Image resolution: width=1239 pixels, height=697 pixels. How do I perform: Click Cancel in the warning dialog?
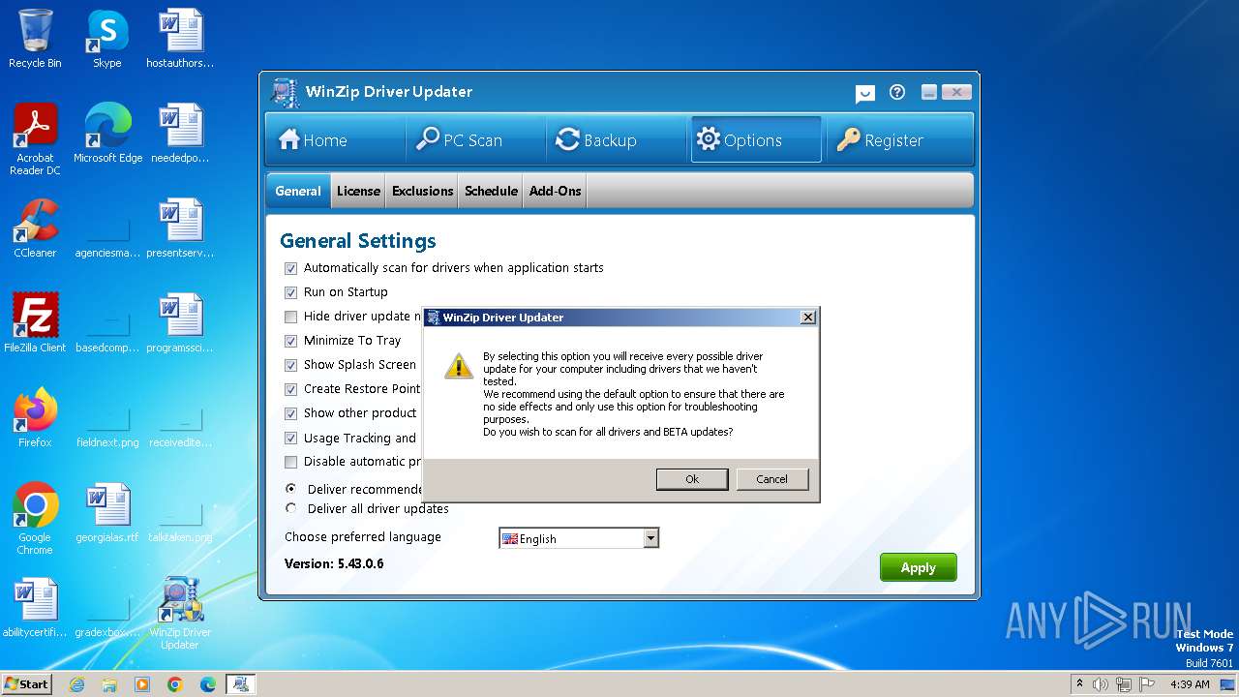tap(771, 479)
